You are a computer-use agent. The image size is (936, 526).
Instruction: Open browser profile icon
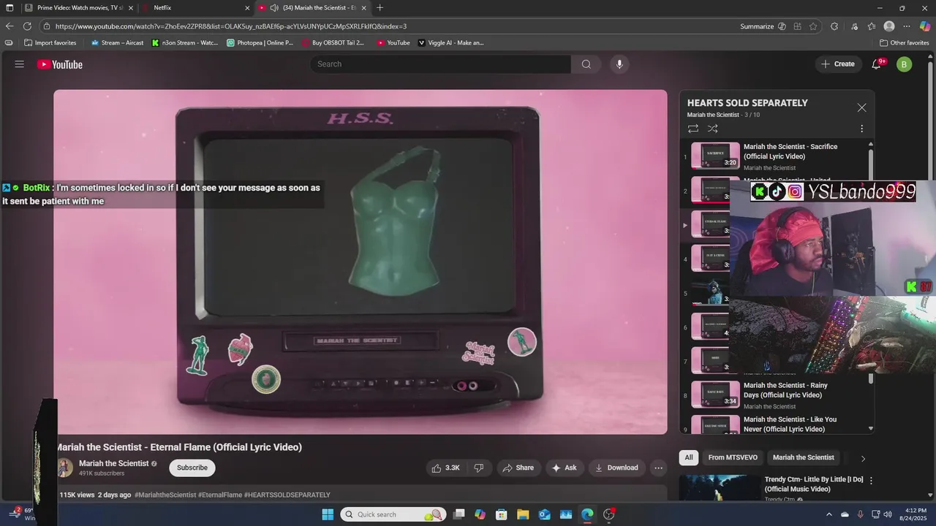pos(889,26)
